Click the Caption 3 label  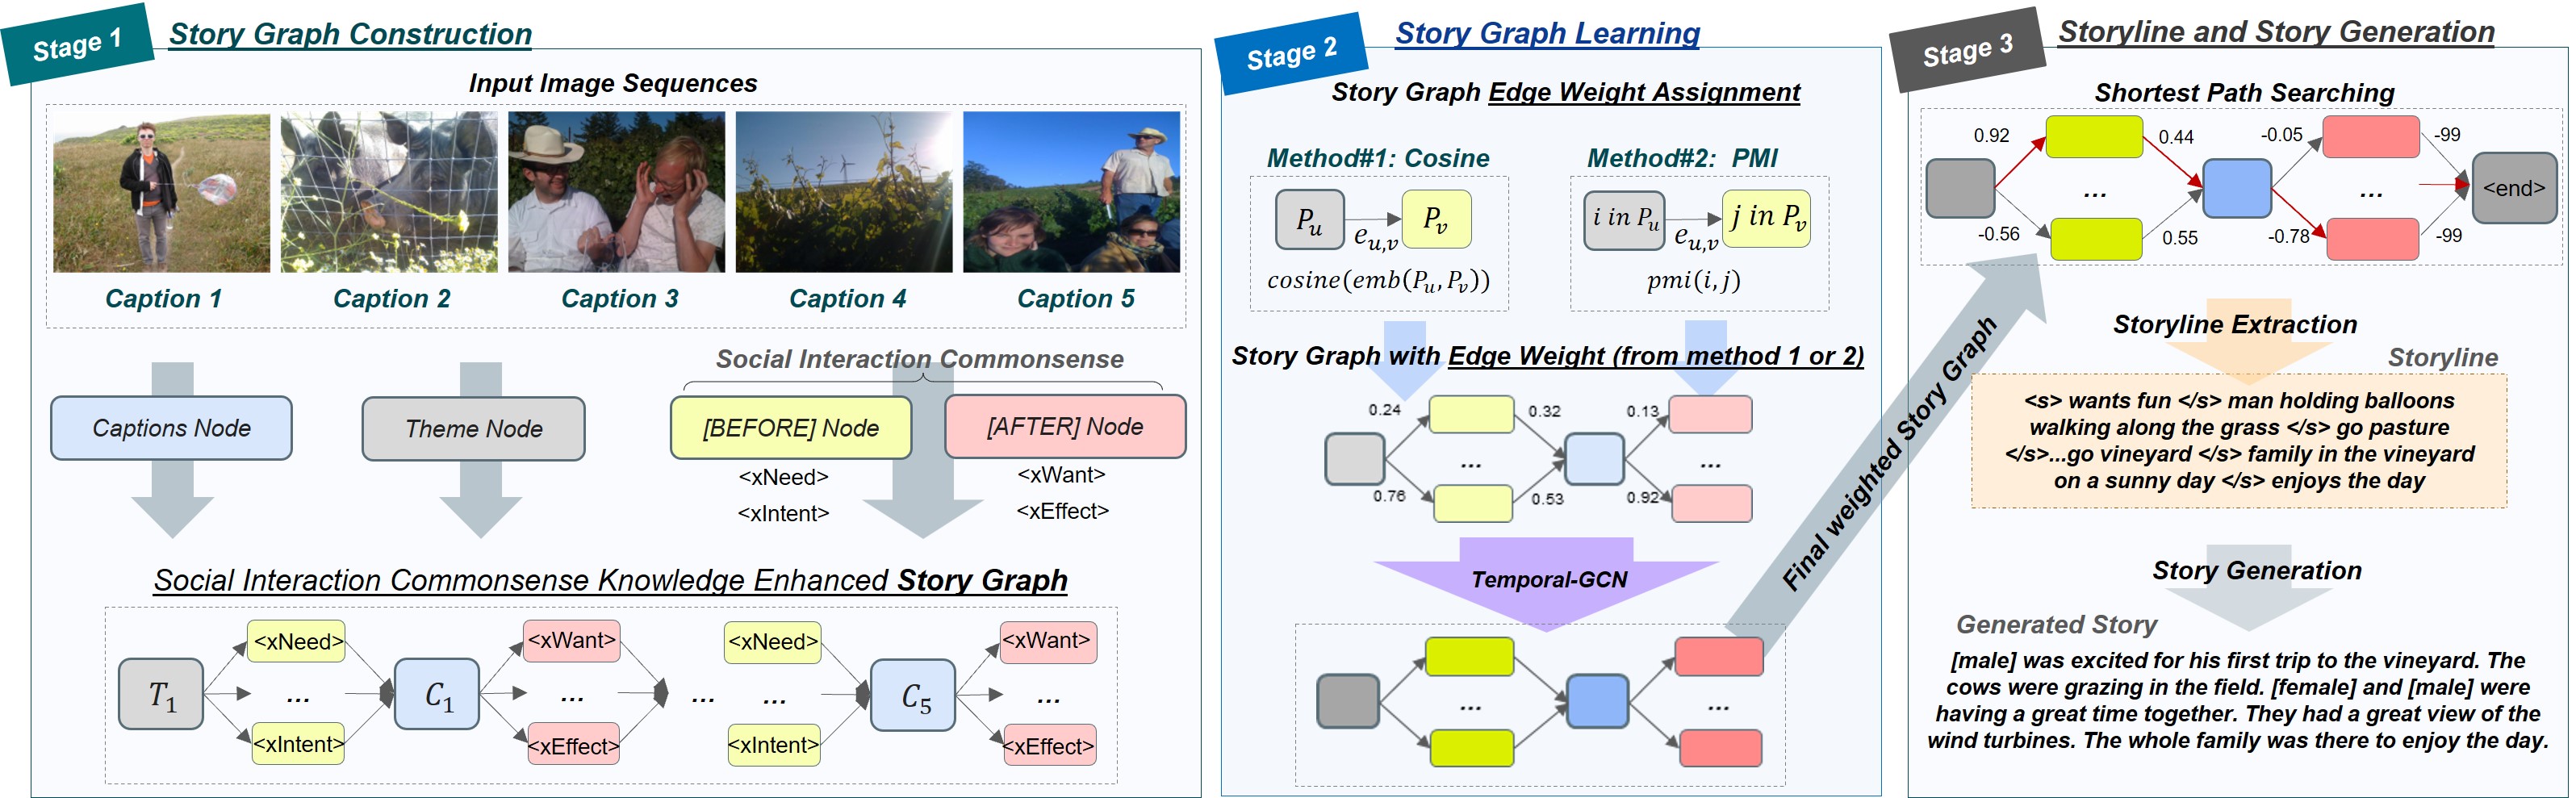(x=619, y=298)
